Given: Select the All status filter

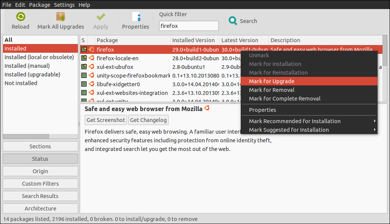Looking at the screenshot, I should click(x=40, y=40).
